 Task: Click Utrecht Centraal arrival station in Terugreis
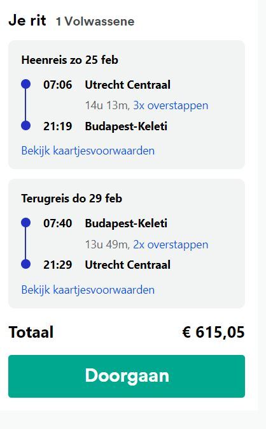point(128,265)
